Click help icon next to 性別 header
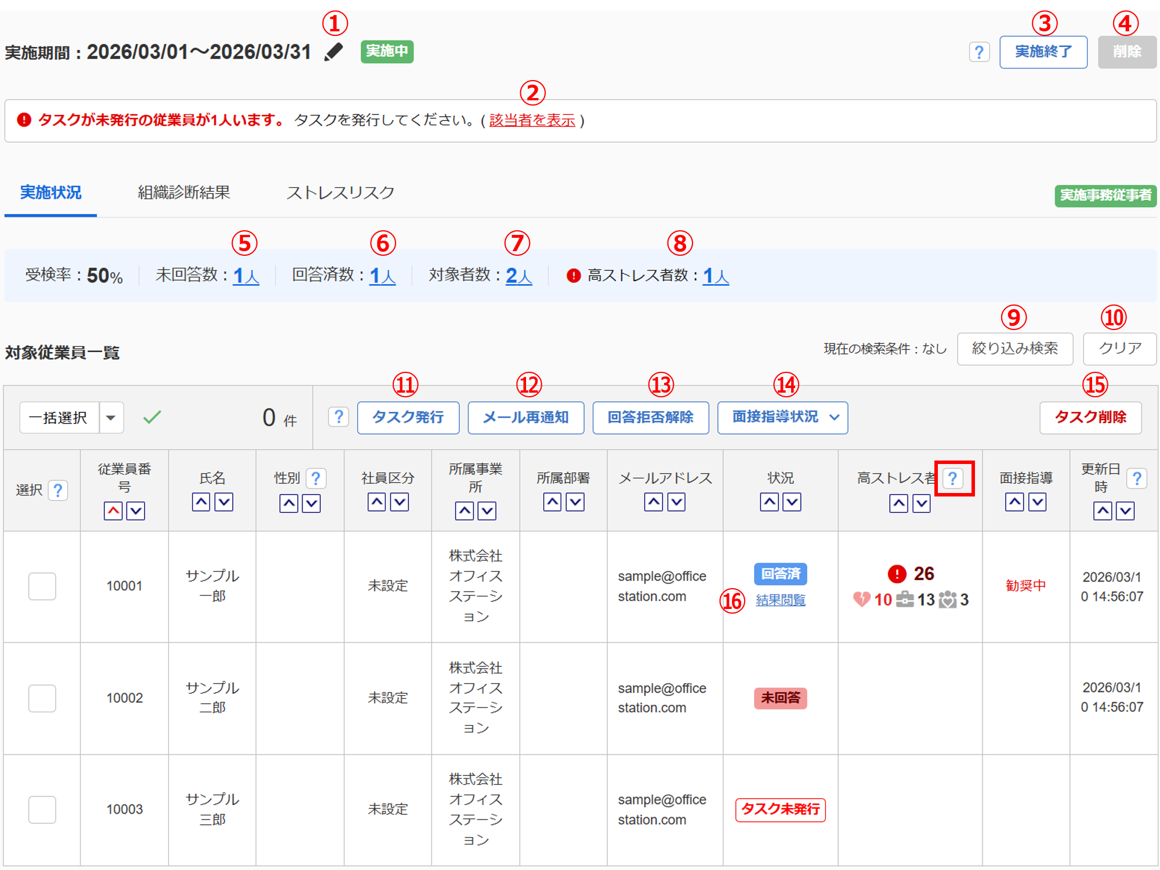The width and height of the screenshot is (1160, 870). pos(316,478)
